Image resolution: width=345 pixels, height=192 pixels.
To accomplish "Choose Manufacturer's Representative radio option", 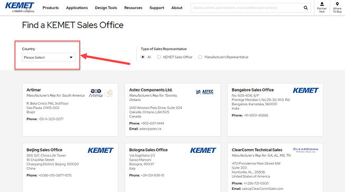I will click(x=200, y=57).
